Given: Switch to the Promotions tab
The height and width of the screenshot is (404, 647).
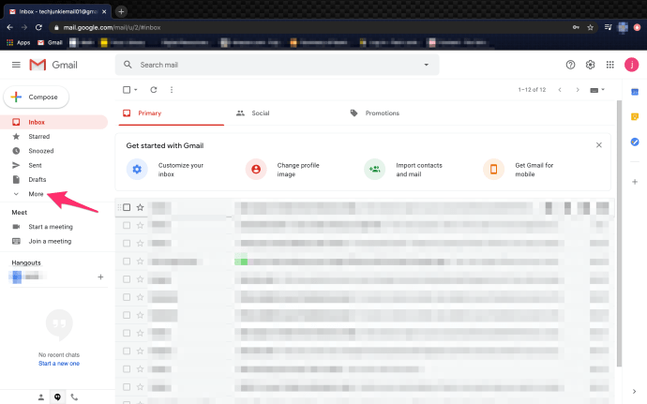Looking at the screenshot, I should click(383, 113).
